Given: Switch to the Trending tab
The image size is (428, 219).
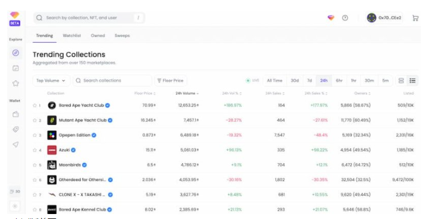Looking at the screenshot, I should pos(44,35).
